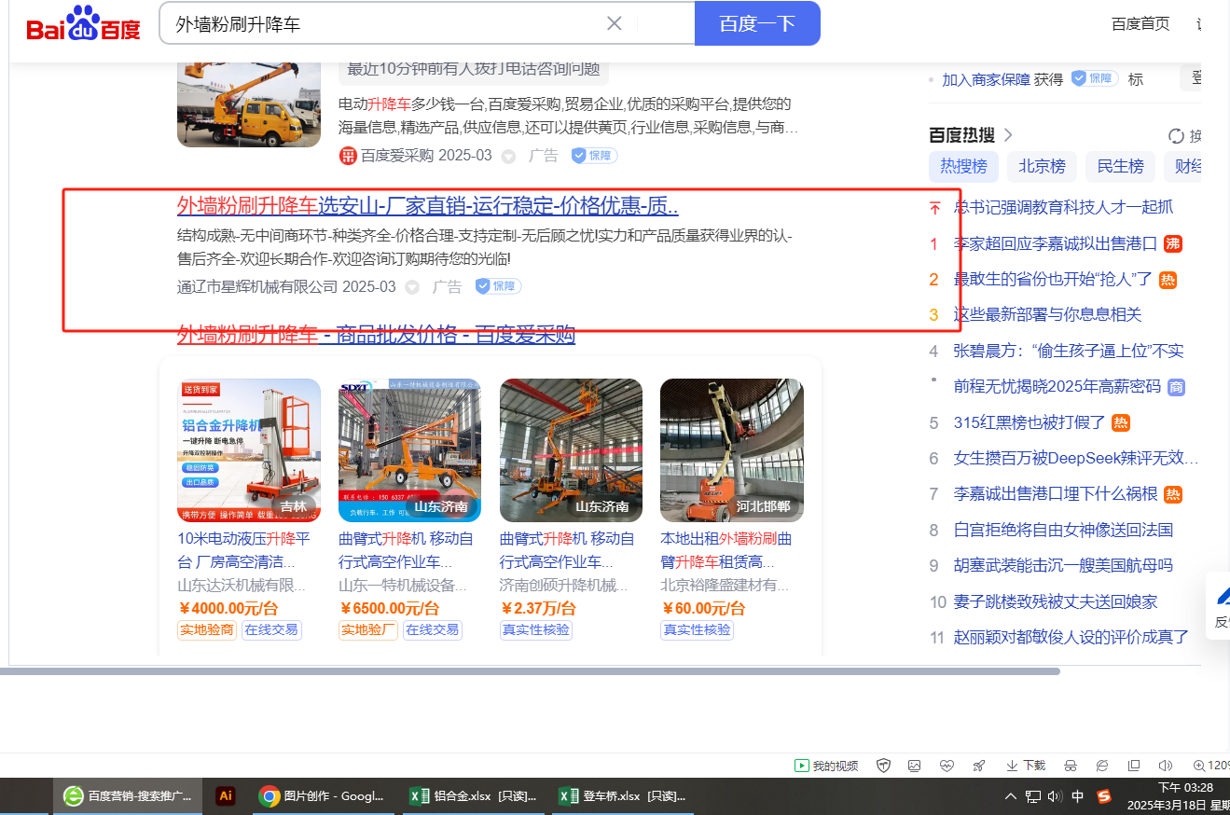Open the 本地出租外墙粉刷曲臂升降车 product title
The height and width of the screenshot is (815, 1230).
[727, 550]
